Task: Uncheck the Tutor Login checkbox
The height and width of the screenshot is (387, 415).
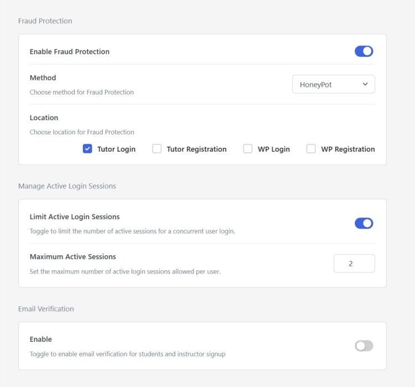Action: click(x=87, y=149)
